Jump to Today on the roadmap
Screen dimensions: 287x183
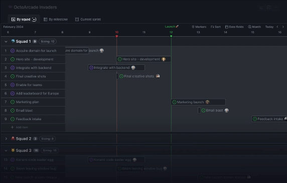(x=269, y=27)
